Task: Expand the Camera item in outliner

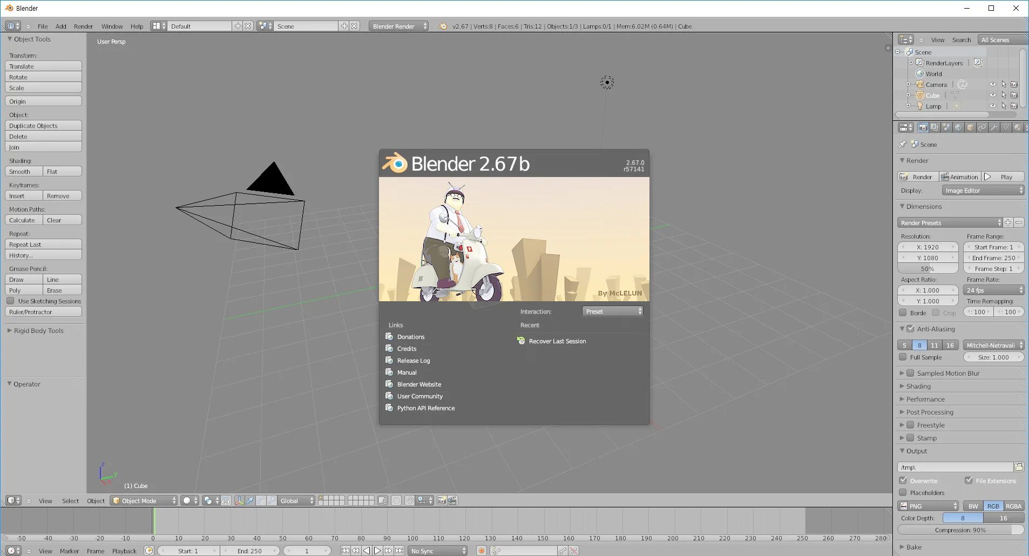Action: point(908,84)
